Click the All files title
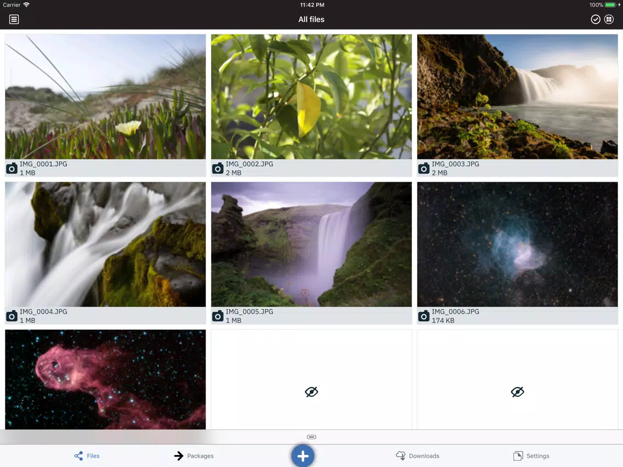 click(x=311, y=20)
